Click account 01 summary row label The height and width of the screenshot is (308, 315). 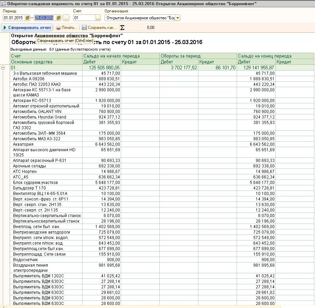tap(13, 68)
